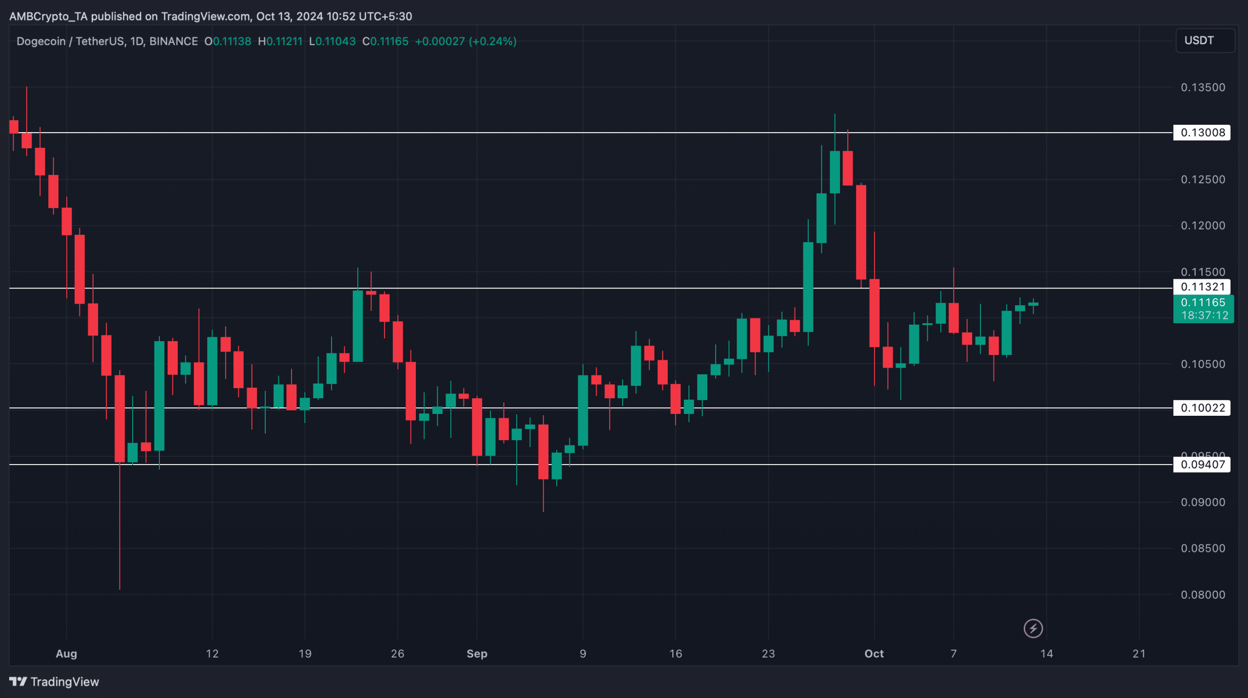Click the 0.10500 price axis label

pos(1203,364)
